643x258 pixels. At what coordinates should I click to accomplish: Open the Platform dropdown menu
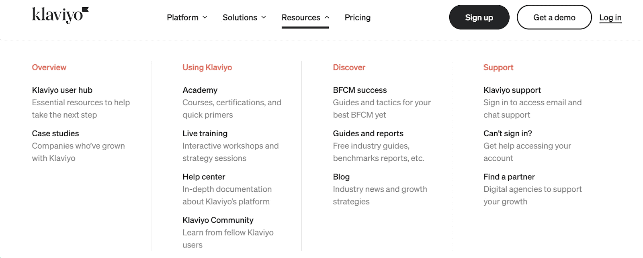pyautogui.click(x=183, y=17)
